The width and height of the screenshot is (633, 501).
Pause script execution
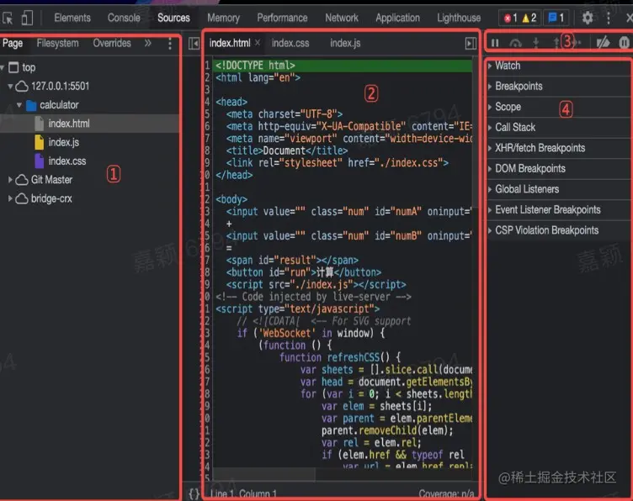point(495,43)
